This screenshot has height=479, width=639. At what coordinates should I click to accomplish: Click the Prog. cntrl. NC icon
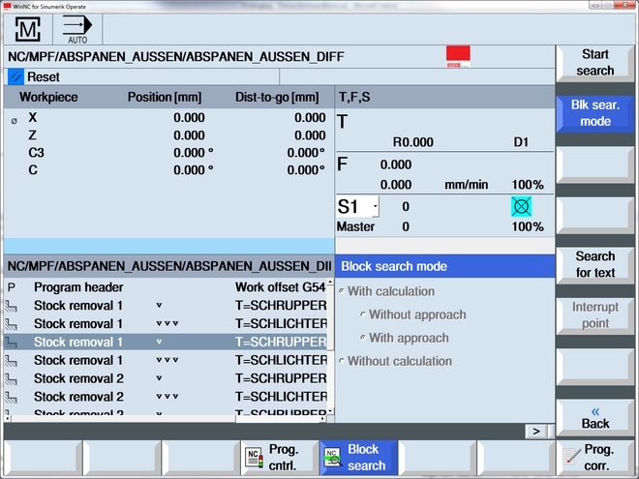click(254, 457)
